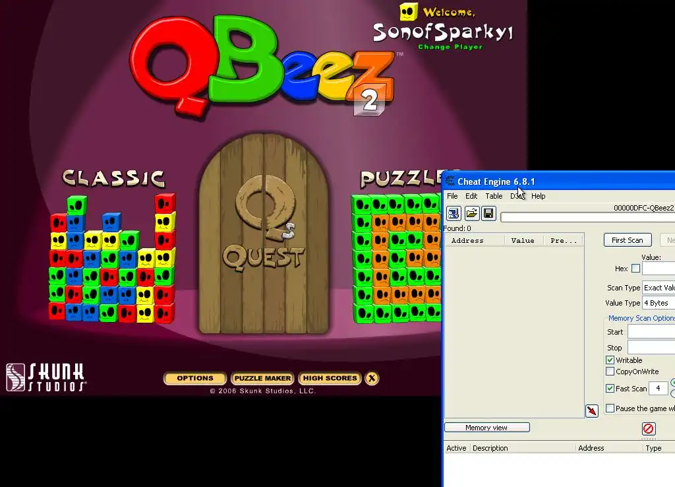Toggle the Fast Scan checkbox
Screen dimensions: 675x487
610,388
